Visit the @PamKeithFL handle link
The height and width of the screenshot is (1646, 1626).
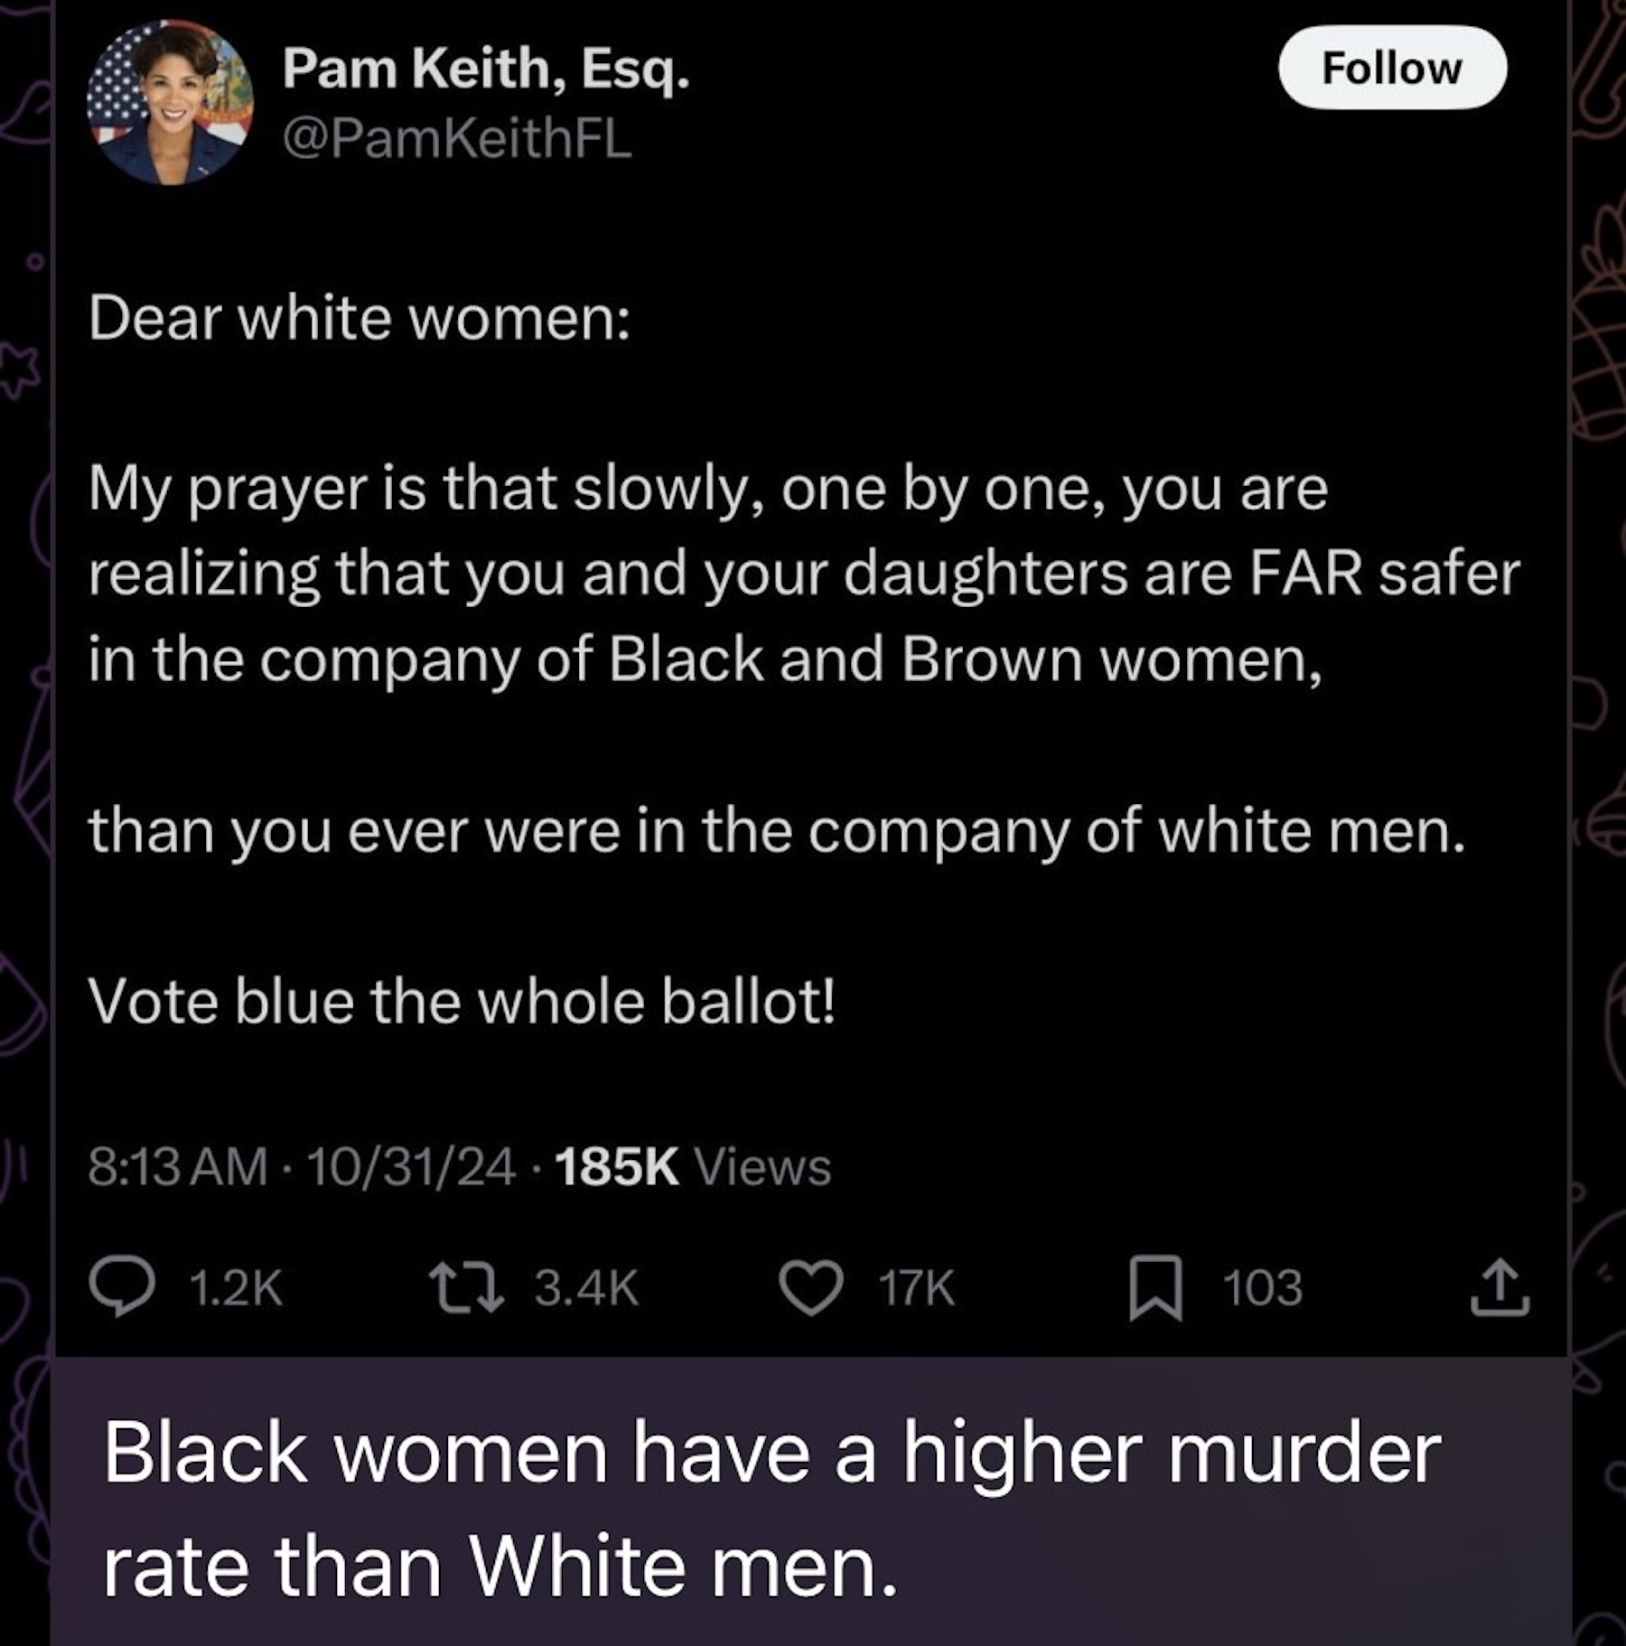click(457, 139)
